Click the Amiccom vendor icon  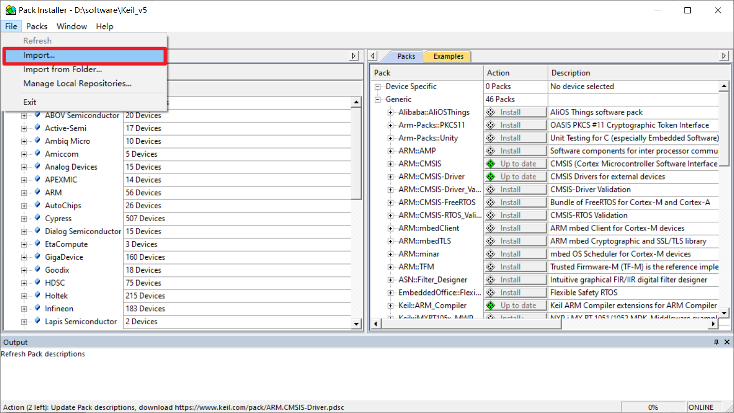(37, 154)
